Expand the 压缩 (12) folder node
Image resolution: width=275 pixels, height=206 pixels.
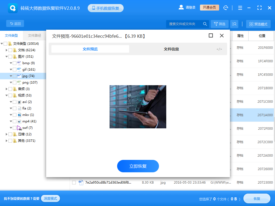pyautogui.click(x=6, y=134)
